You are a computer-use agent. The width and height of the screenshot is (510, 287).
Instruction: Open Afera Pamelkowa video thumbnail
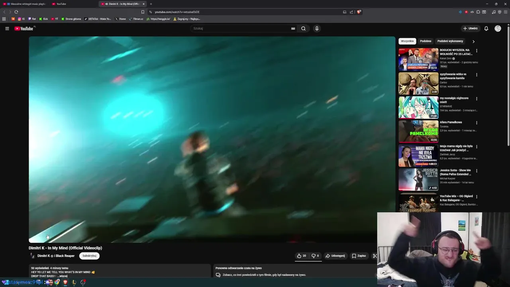point(418,131)
